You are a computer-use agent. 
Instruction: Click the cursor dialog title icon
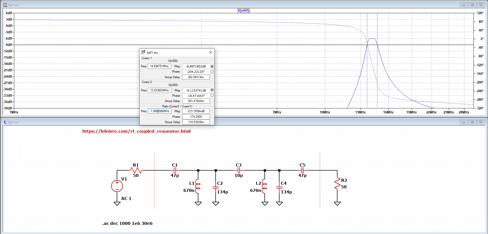[143, 52]
